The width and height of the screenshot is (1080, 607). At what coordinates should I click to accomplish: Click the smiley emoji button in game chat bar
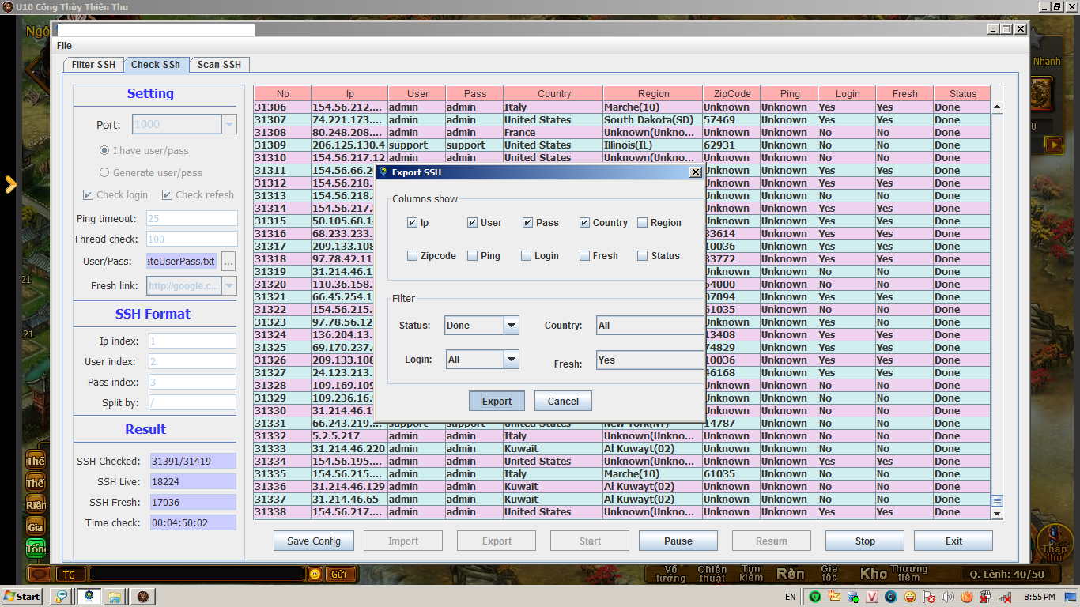coord(315,575)
